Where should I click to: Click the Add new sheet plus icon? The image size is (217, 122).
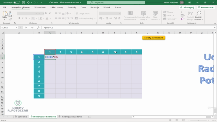90,117
